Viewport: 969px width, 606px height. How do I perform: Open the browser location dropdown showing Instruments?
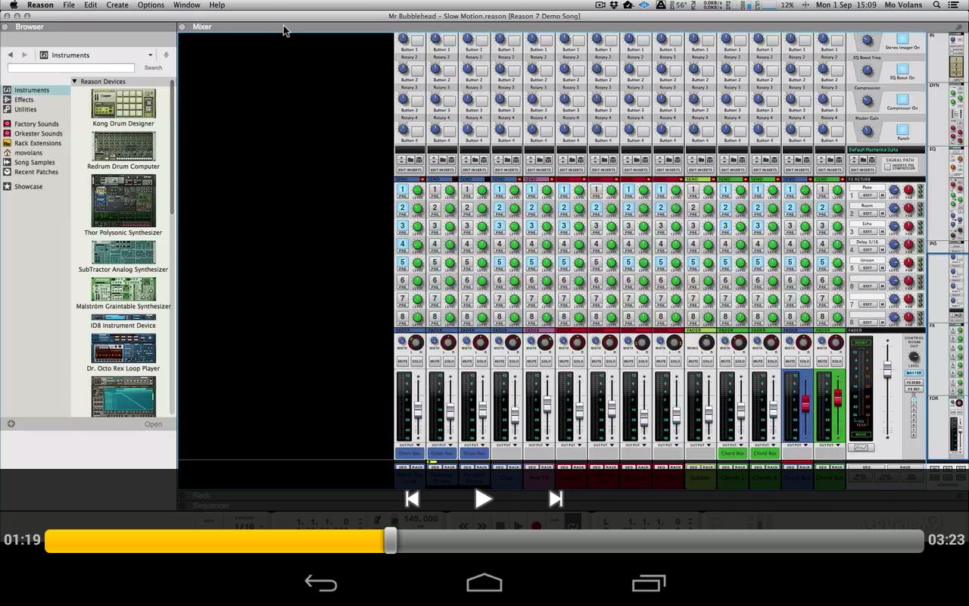pyautogui.click(x=96, y=55)
